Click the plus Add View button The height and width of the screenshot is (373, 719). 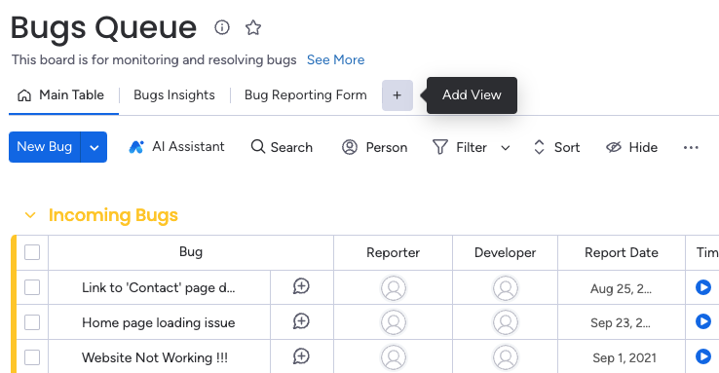(x=397, y=95)
